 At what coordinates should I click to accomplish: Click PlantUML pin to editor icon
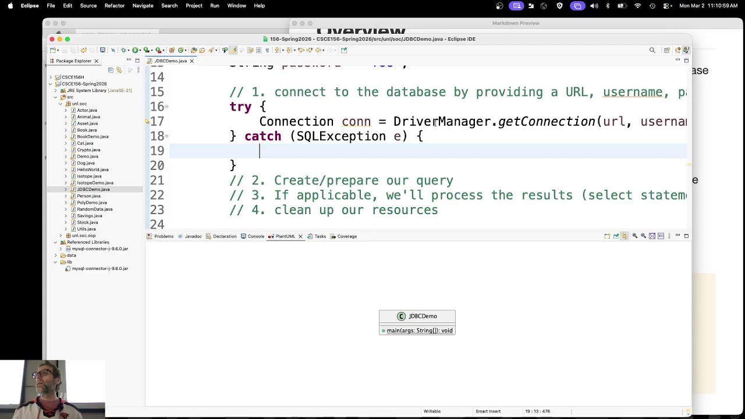[616, 236]
